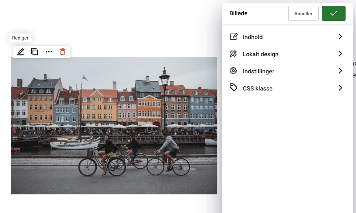The width and height of the screenshot is (356, 213).
Task: Confirm changes with the green checkmark button
Action: pos(333,13)
